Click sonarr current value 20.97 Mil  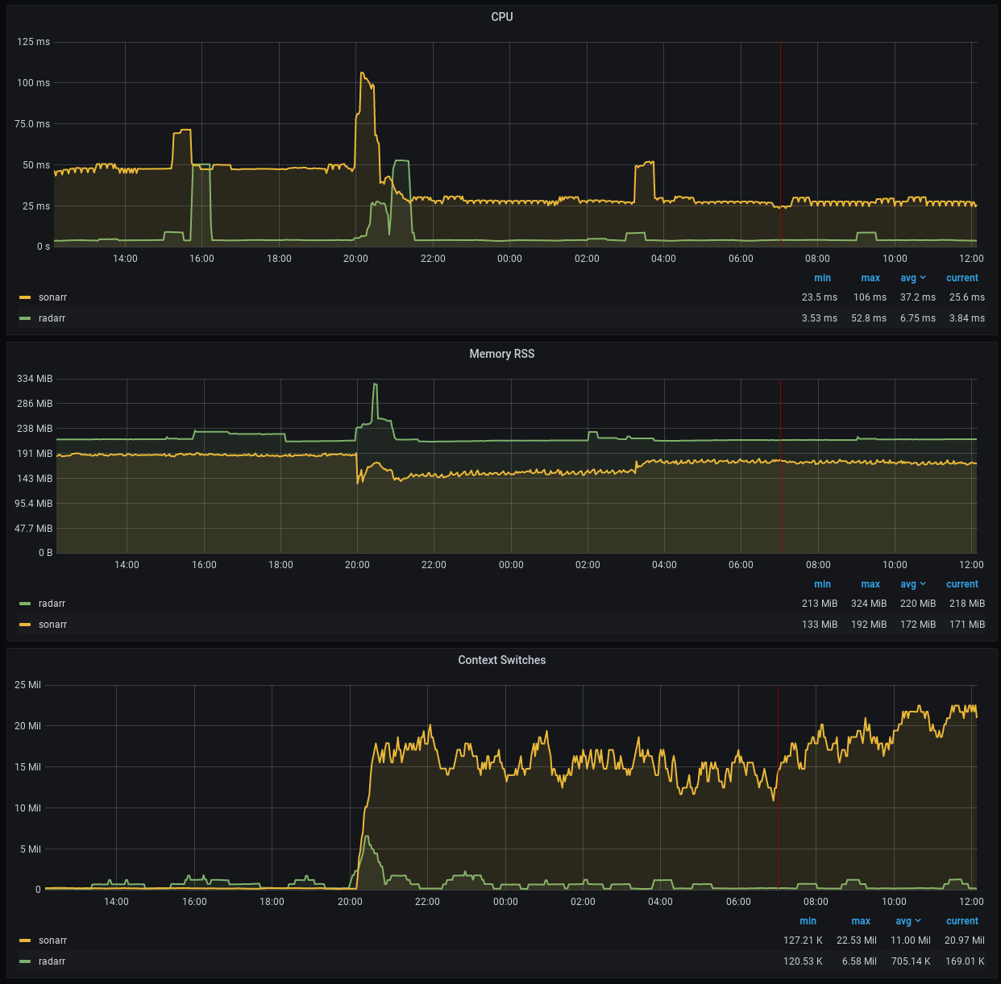pos(965,940)
